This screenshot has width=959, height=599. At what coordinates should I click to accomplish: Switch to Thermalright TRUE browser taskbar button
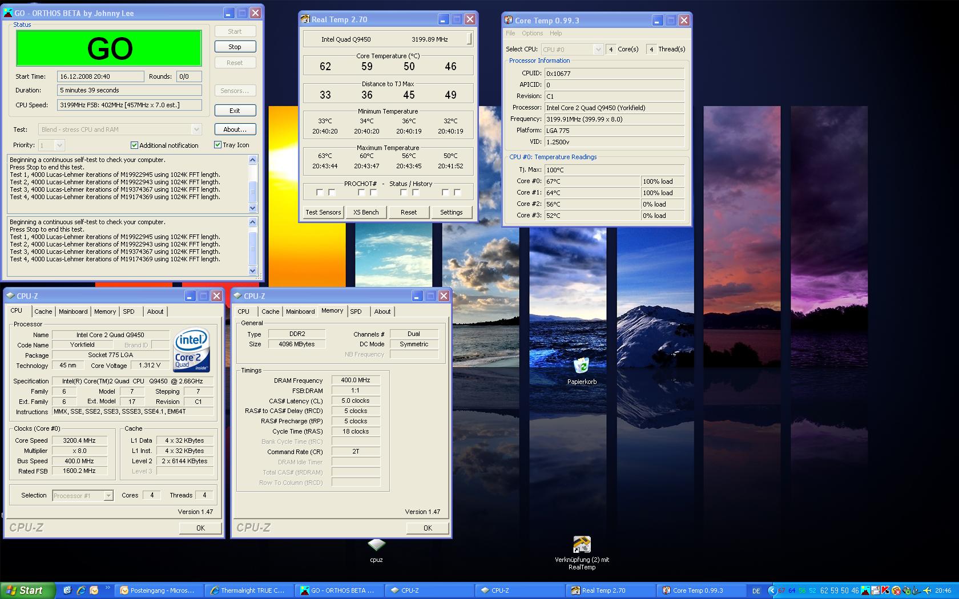[249, 590]
